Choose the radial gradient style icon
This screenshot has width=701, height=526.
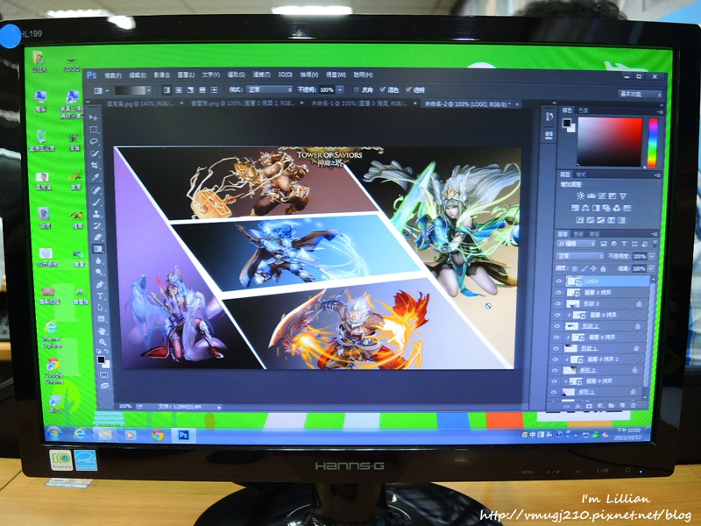click(179, 90)
